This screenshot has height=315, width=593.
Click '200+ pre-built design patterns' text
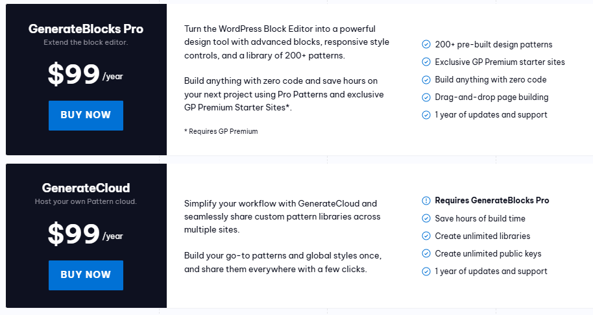[494, 44]
